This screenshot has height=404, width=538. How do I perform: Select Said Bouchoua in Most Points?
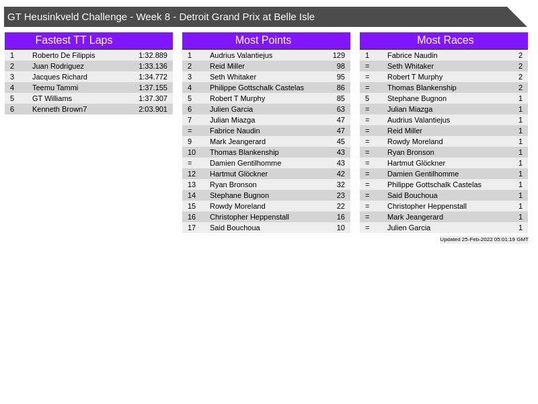pos(235,228)
